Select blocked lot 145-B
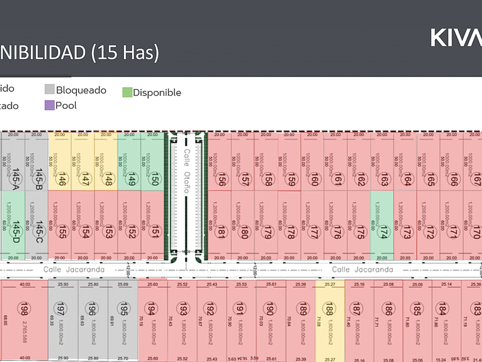 (37, 161)
